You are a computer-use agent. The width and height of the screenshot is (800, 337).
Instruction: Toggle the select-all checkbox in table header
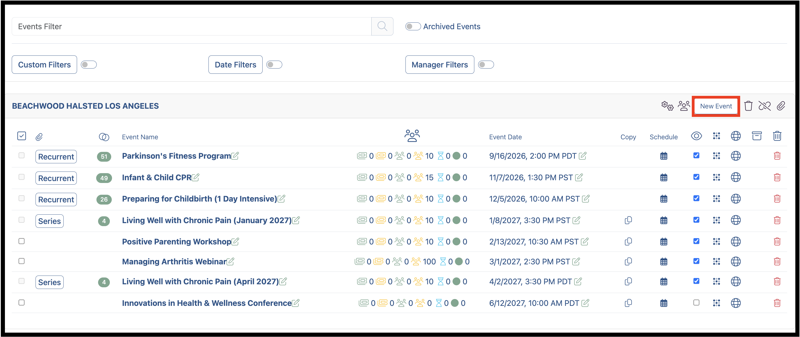[21, 136]
